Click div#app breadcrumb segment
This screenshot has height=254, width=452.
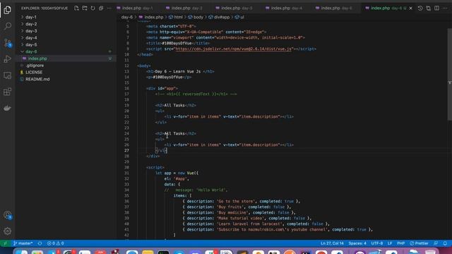click(219, 17)
